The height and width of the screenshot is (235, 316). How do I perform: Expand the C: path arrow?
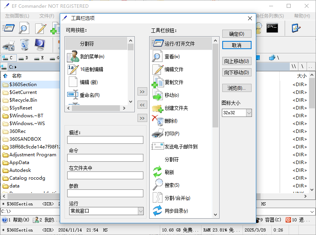tap(16, 67)
